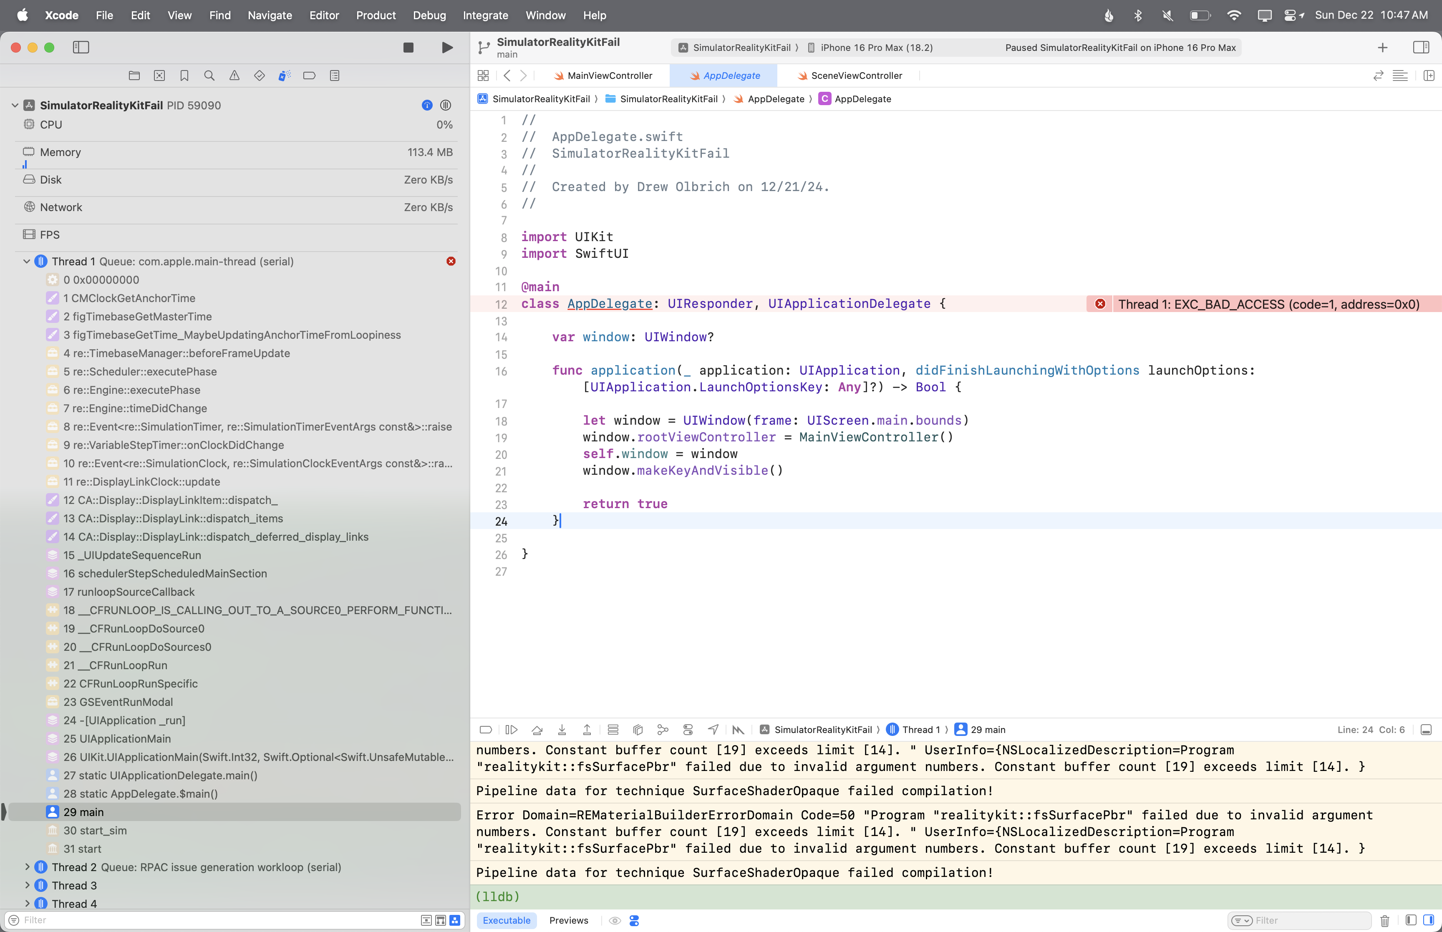Select the Previews console filter
Image resolution: width=1442 pixels, height=932 pixels.
(x=569, y=920)
